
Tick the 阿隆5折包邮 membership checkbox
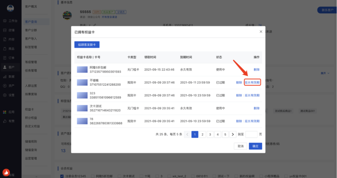(x=93, y=176)
